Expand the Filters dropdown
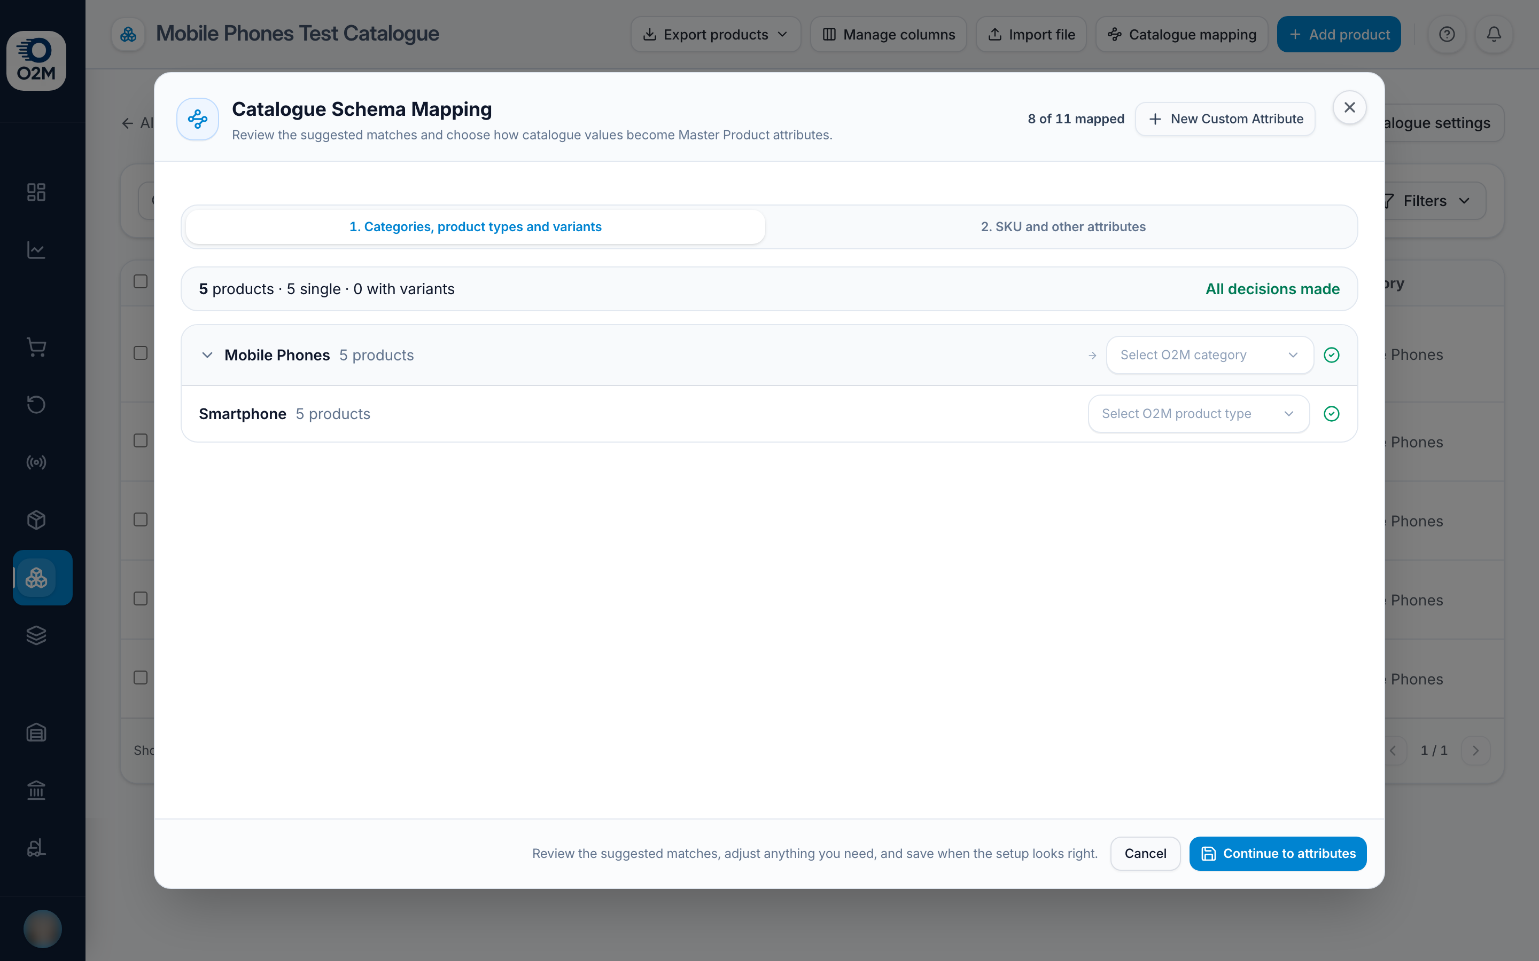Image resolution: width=1539 pixels, height=961 pixels. coord(1436,201)
